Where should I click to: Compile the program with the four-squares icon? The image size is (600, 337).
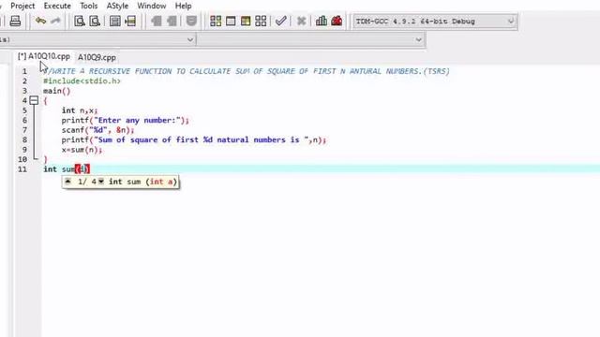click(216, 21)
